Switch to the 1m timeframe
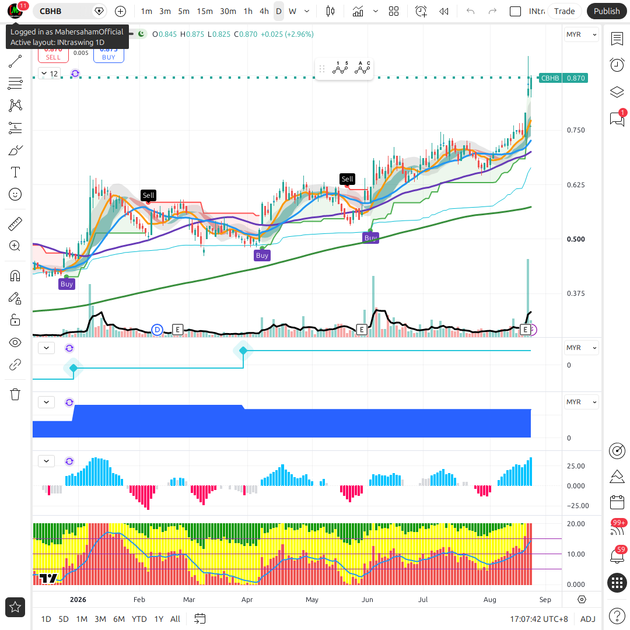 pyautogui.click(x=146, y=11)
